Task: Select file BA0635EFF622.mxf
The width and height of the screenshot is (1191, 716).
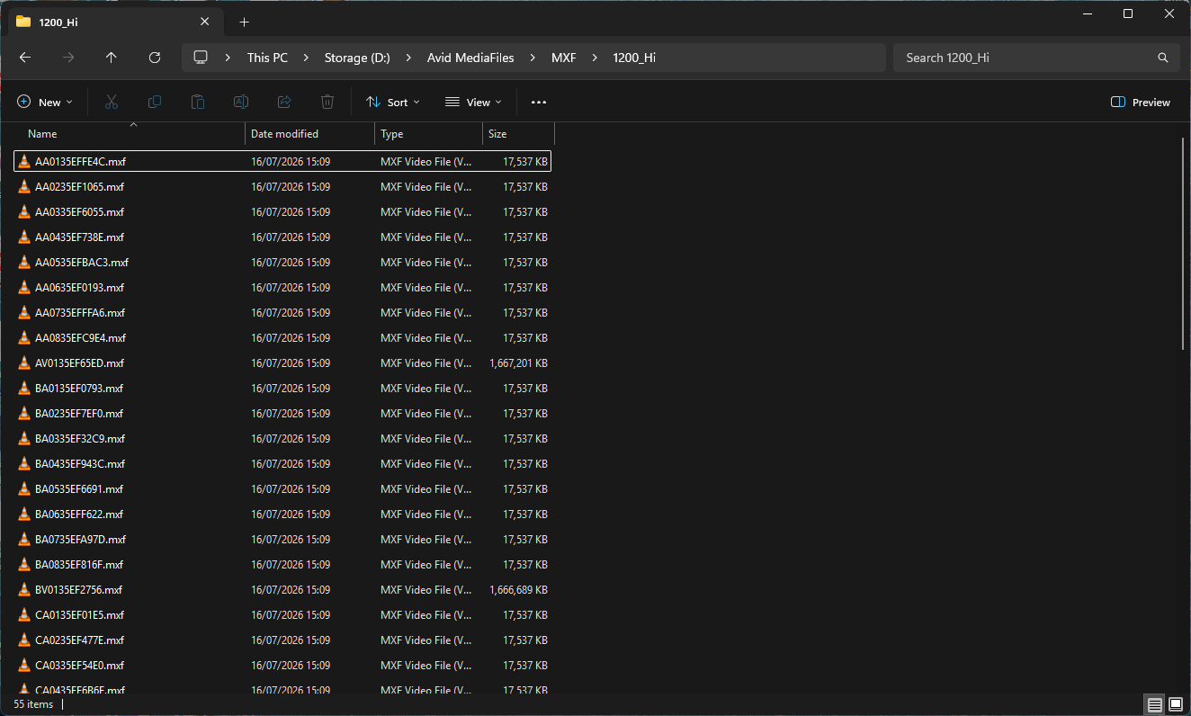Action: pyautogui.click(x=282, y=515)
